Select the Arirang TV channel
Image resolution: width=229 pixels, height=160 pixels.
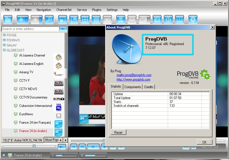[x=26, y=72]
